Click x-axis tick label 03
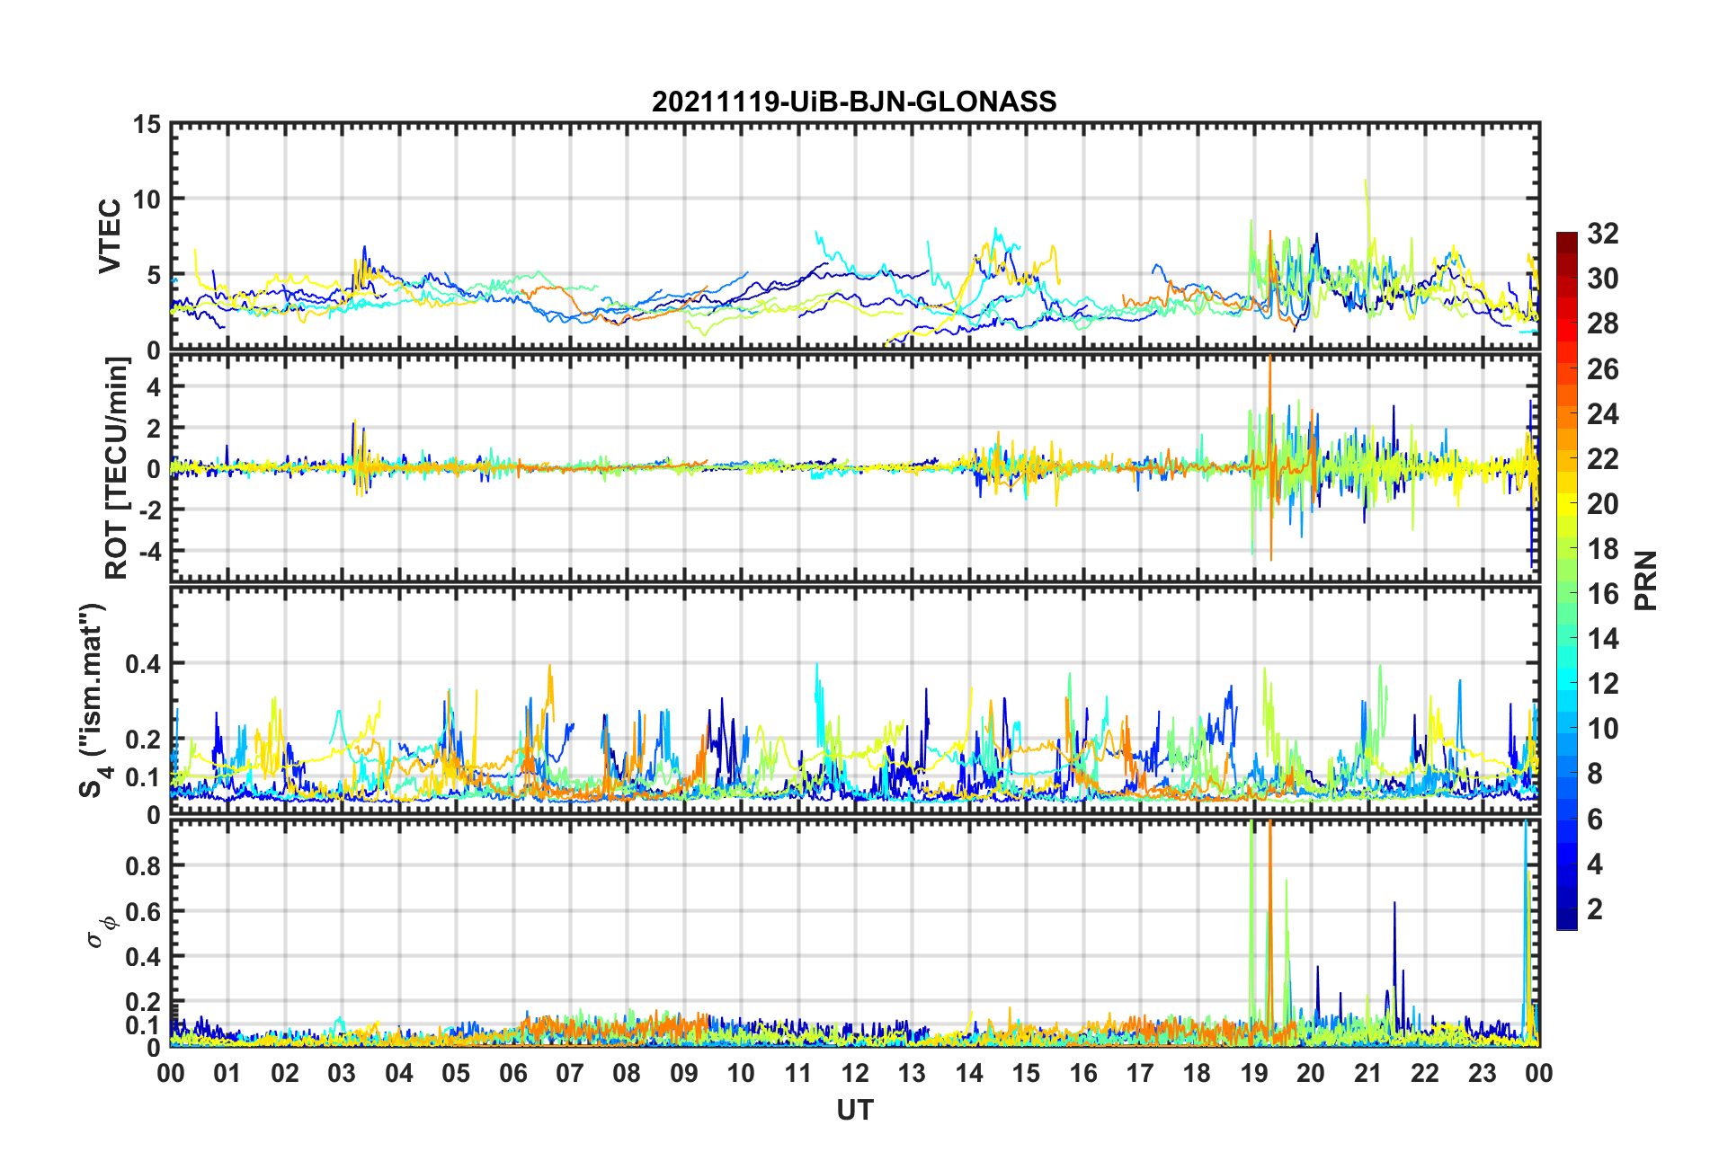Viewport: 1710px width, 1161px height. (342, 1073)
